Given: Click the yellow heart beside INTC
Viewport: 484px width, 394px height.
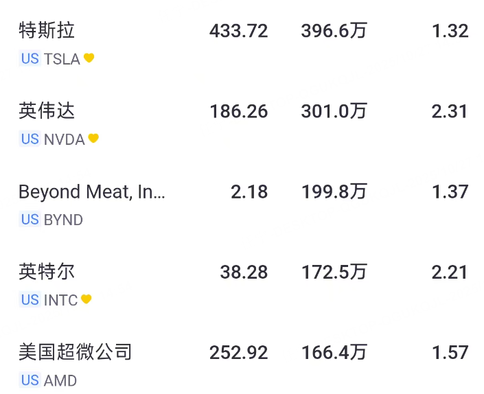Looking at the screenshot, I should pos(87,299).
